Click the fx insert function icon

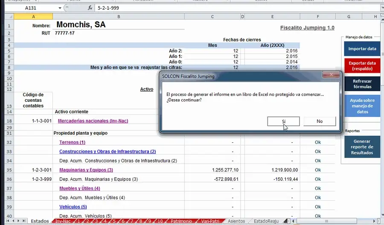pyautogui.click(x=90, y=8)
